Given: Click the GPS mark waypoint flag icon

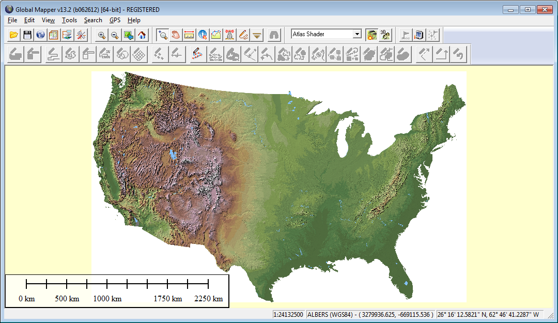Looking at the screenshot, I should point(406,35).
